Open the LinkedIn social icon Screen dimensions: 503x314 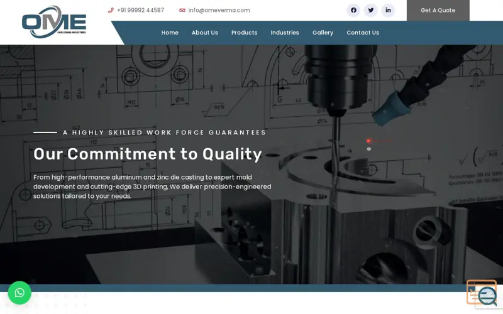coord(388,10)
